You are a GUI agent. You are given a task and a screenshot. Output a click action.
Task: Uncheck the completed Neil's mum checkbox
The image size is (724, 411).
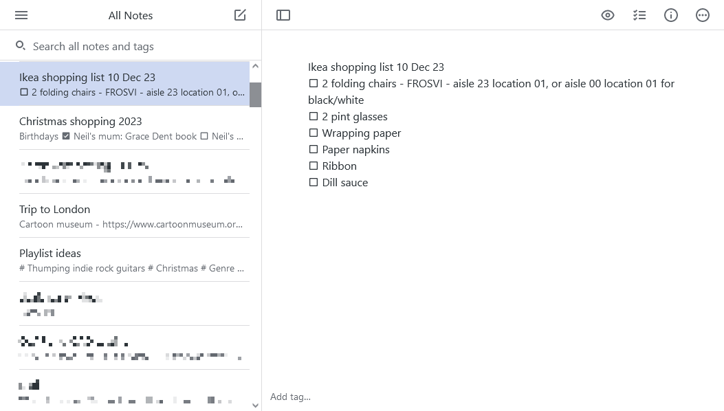[66, 136]
